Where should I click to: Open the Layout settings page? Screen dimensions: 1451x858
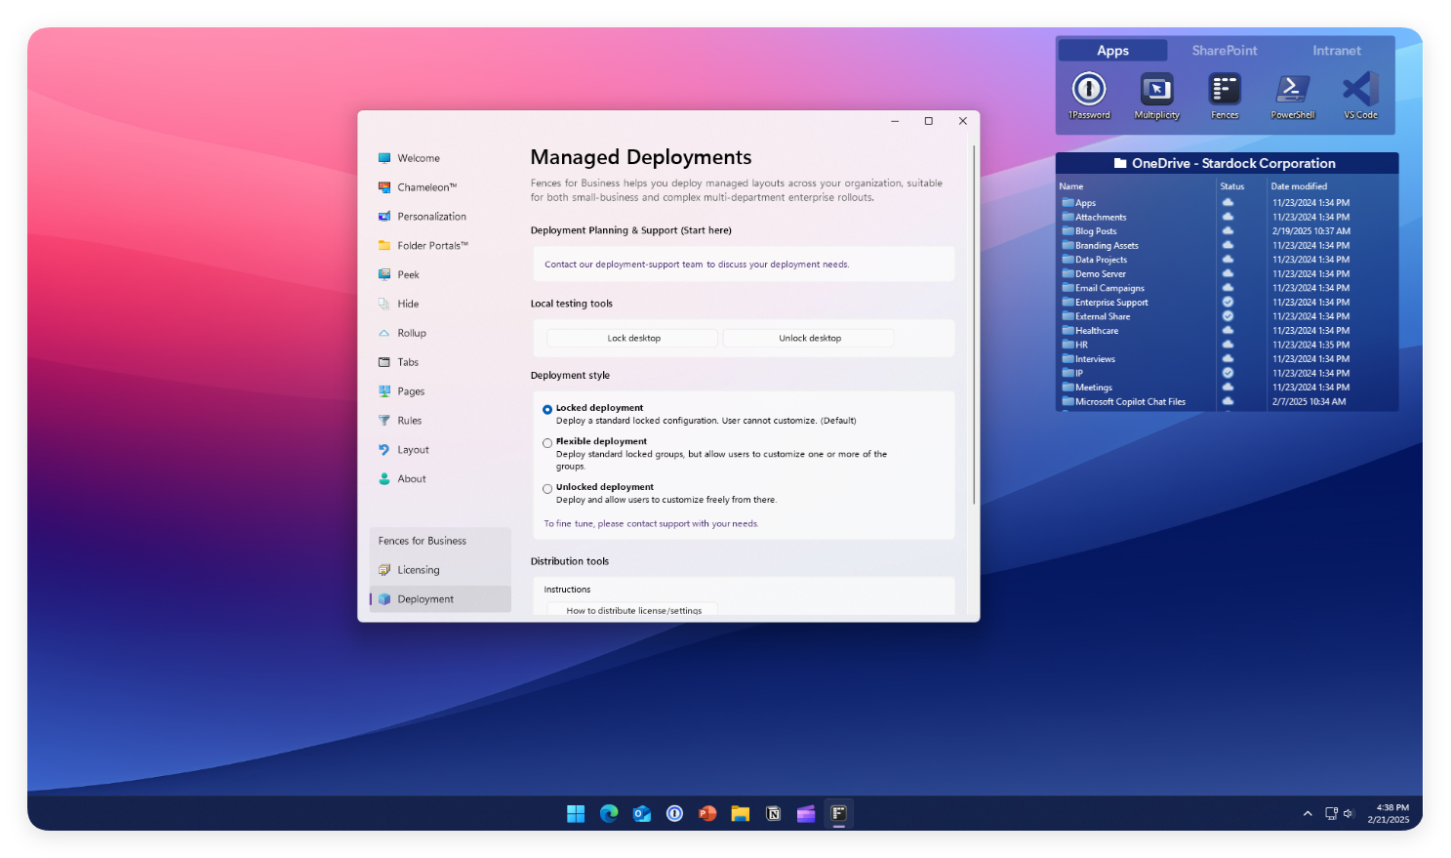pyautogui.click(x=440, y=450)
